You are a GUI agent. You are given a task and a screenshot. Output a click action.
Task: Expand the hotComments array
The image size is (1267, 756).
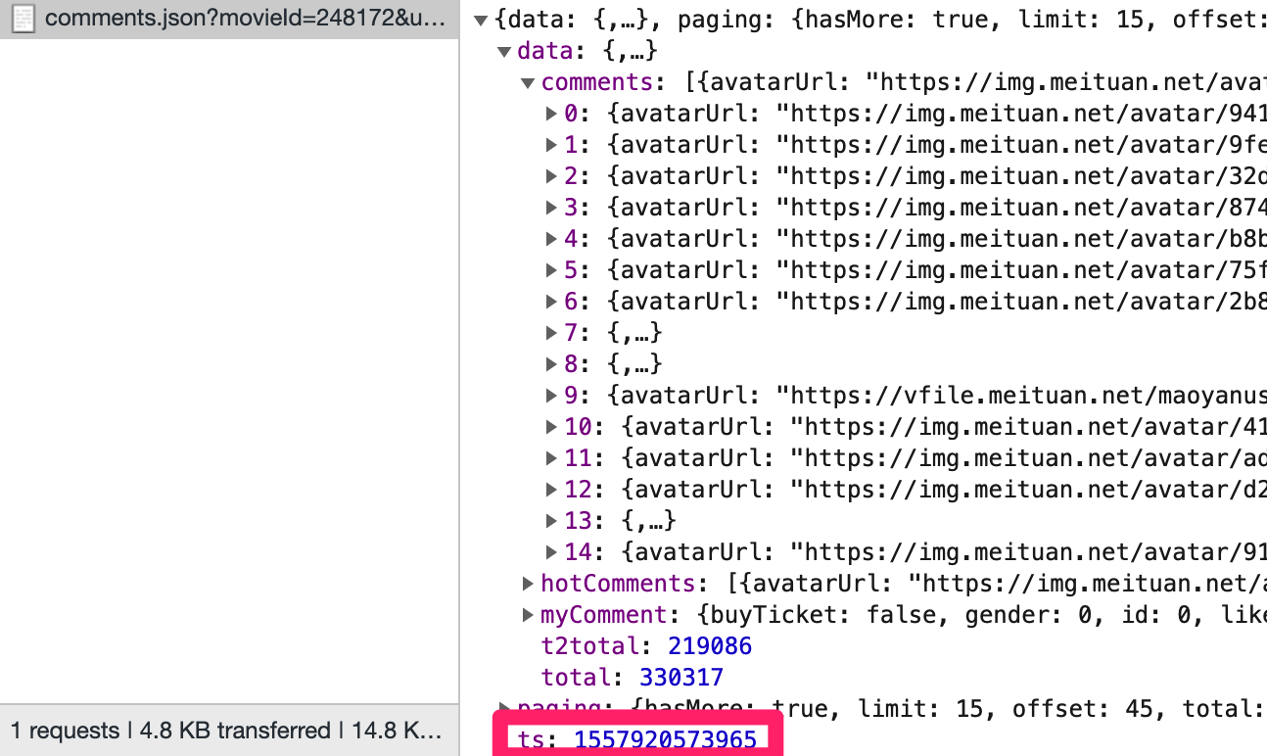pyautogui.click(x=528, y=584)
